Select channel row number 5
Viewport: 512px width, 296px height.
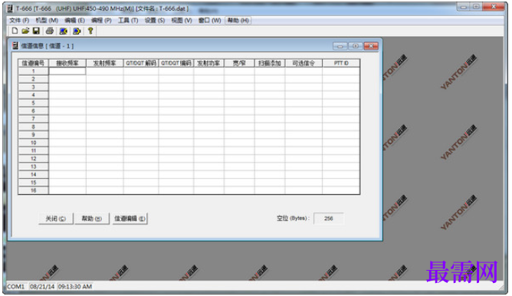33,103
